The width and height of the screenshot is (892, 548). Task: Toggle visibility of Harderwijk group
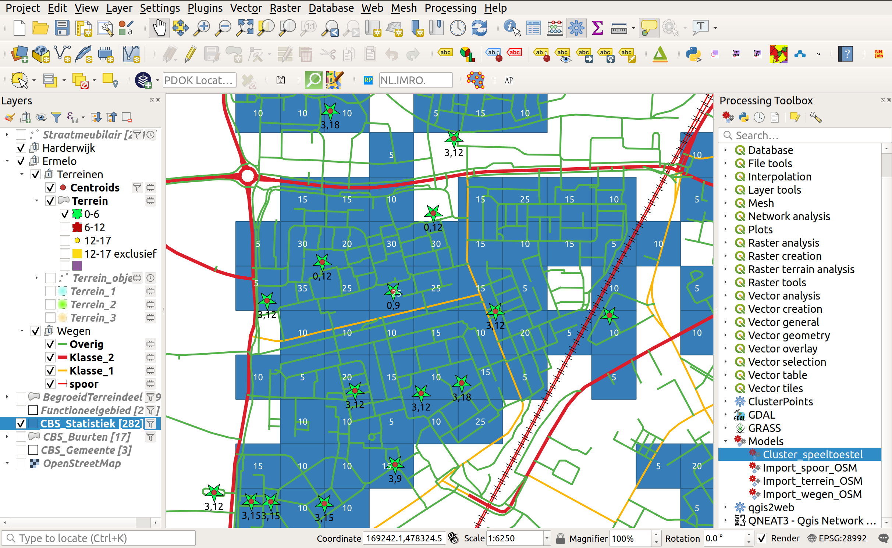pyautogui.click(x=21, y=148)
